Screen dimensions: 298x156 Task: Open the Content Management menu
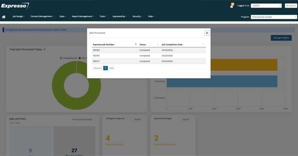[x=42, y=17]
